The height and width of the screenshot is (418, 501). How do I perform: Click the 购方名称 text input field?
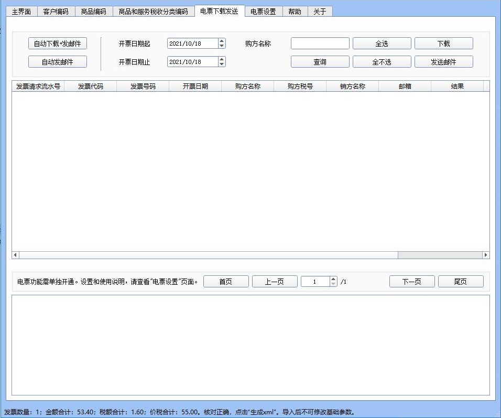320,44
